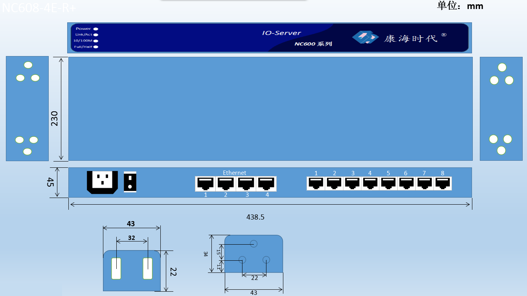527x296 pixels.
Task: Select serial port 6 jack in the 8-port group
Action: click(x=406, y=183)
